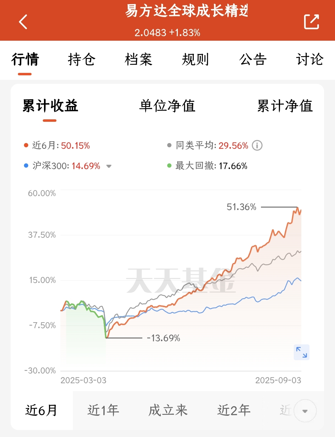
Task: Tap the gray 同类平均 legend dot
Action: 169,145
